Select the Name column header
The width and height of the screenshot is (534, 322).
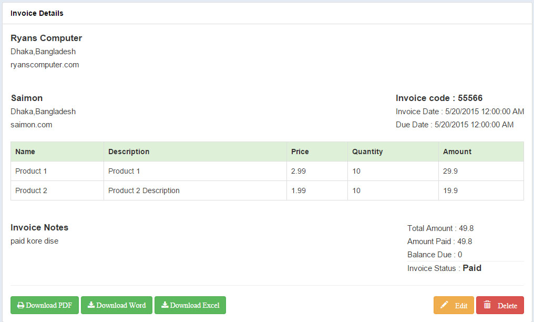pyautogui.click(x=25, y=152)
